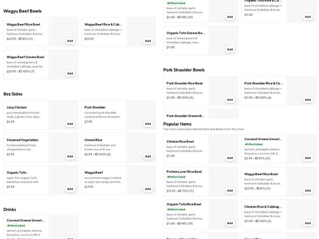The width and height of the screenshot is (319, 239).
Task: Add Steamed Vegetables side to order
Action: point(70,156)
